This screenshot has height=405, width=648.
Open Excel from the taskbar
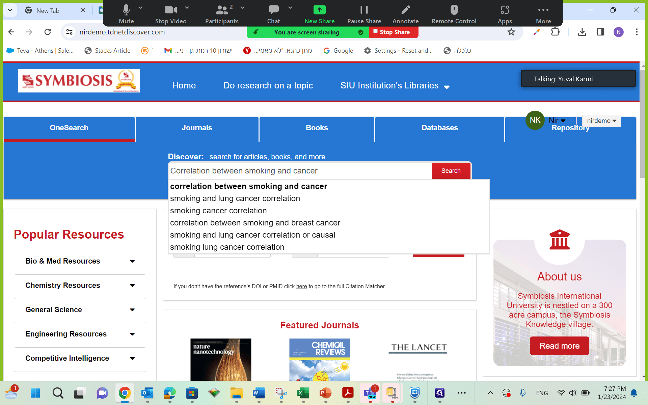click(x=303, y=393)
